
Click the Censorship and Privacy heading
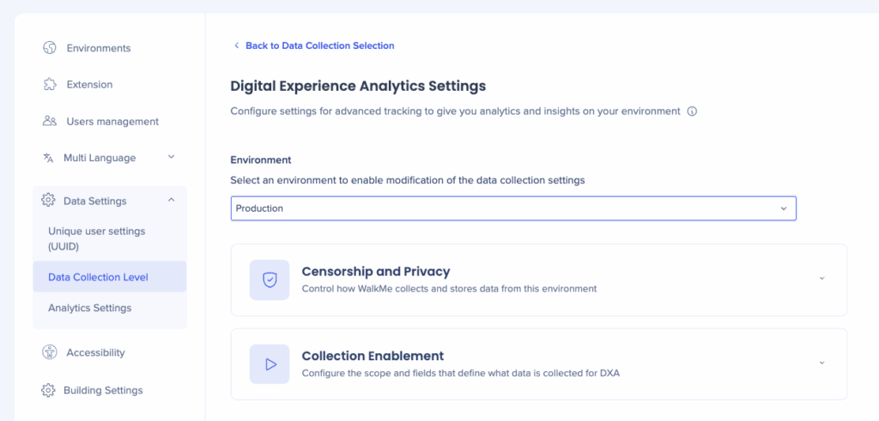(x=376, y=272)
